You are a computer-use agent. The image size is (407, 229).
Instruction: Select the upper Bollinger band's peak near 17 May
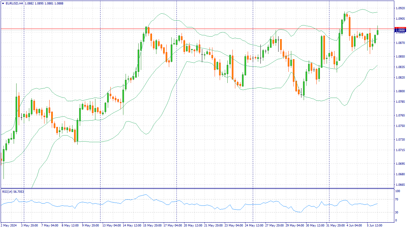[x=162, y=13]
